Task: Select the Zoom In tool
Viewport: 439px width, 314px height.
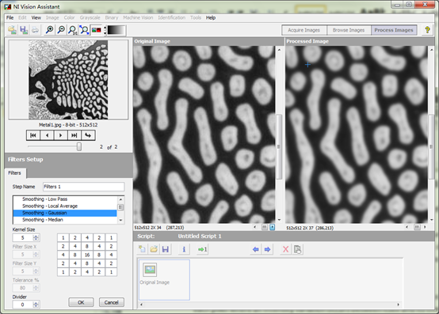Action: pyautogui.click(x=50, y=30)
